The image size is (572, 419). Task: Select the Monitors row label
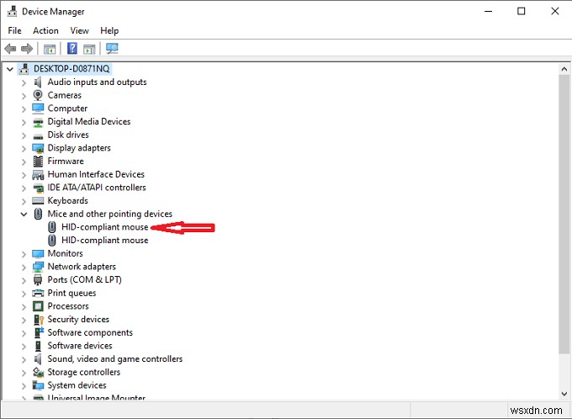pos(66,253)
